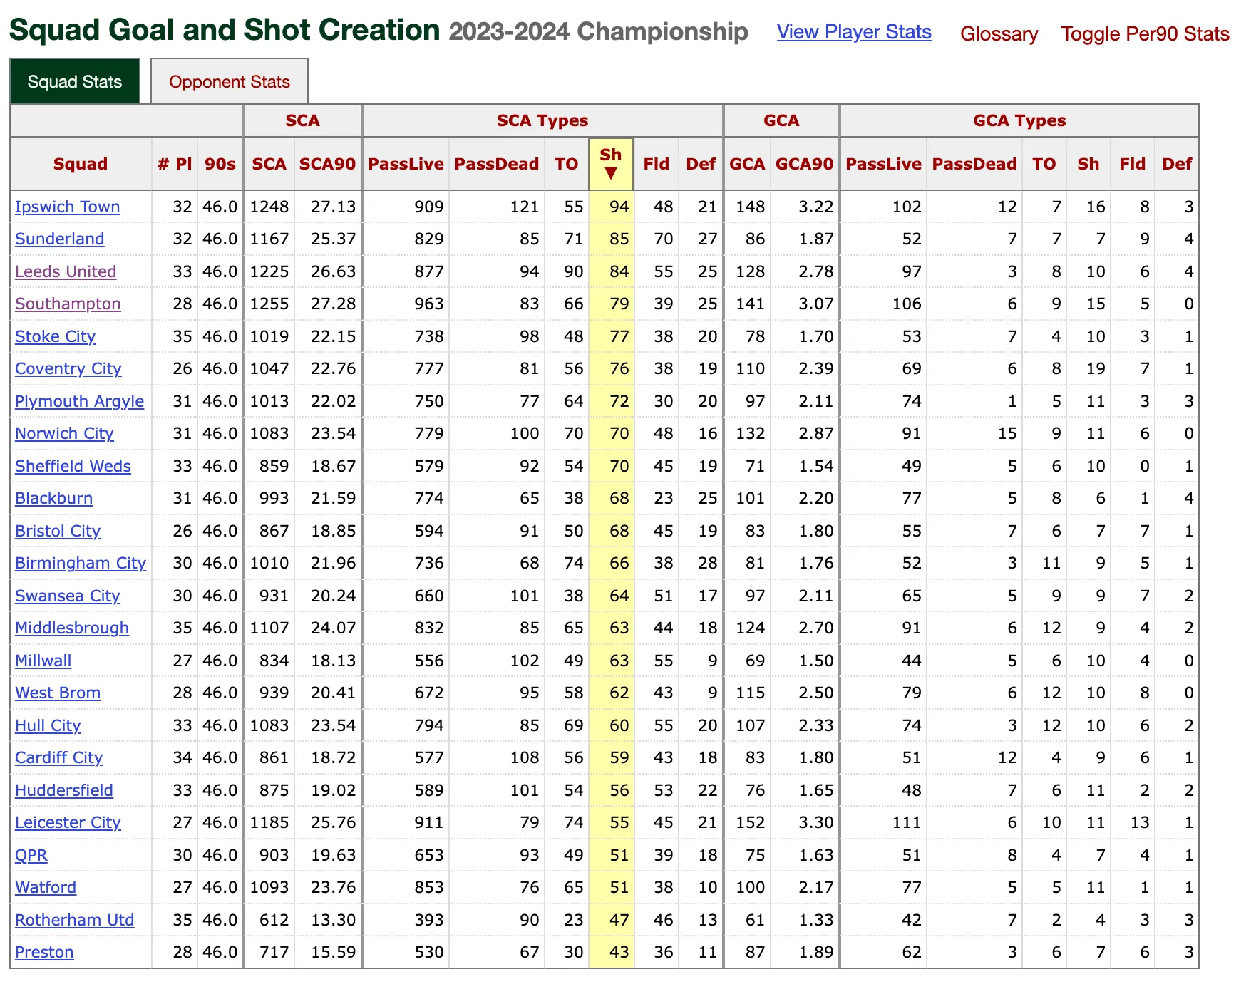Open Millwall squad page
Image resolution: width=1256 pixels, height=989 pixels.
[x=43, y=661]
